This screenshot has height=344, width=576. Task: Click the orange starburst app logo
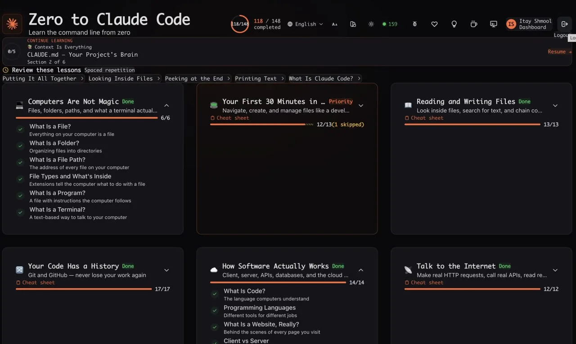click(12, 24)
